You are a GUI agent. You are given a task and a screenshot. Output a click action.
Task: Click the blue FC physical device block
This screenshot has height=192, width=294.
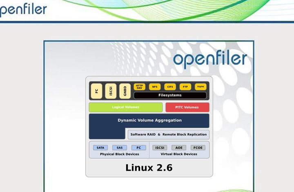(x=139, y=148)
